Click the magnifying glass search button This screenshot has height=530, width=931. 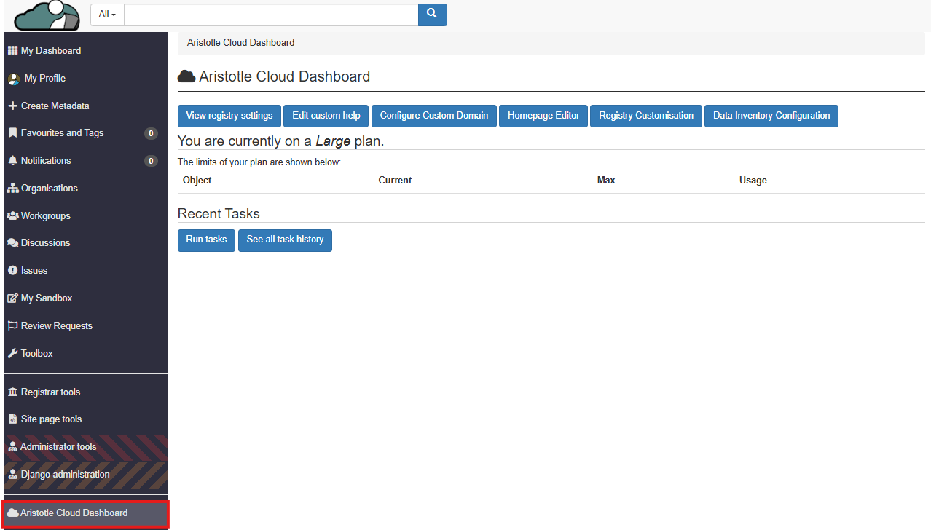[432, 15]
